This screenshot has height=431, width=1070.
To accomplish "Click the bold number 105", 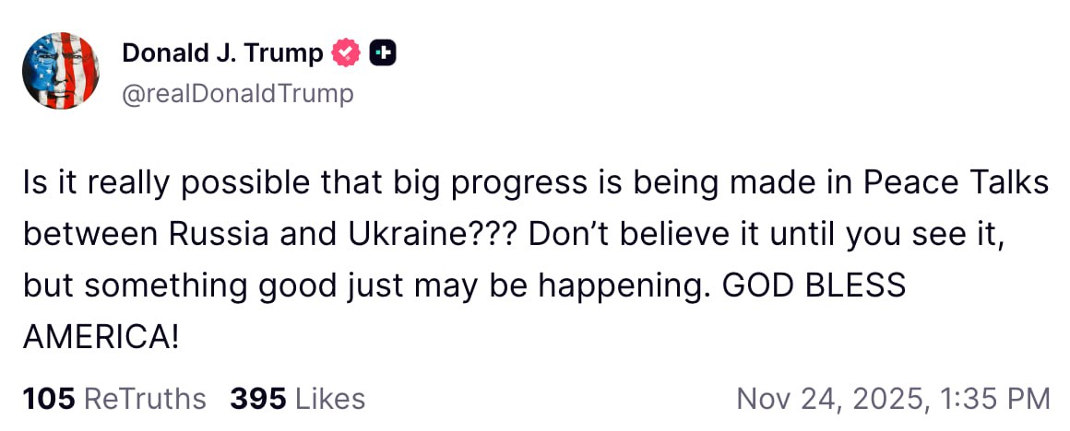I will pyautogui.click(x=49, y=398).
